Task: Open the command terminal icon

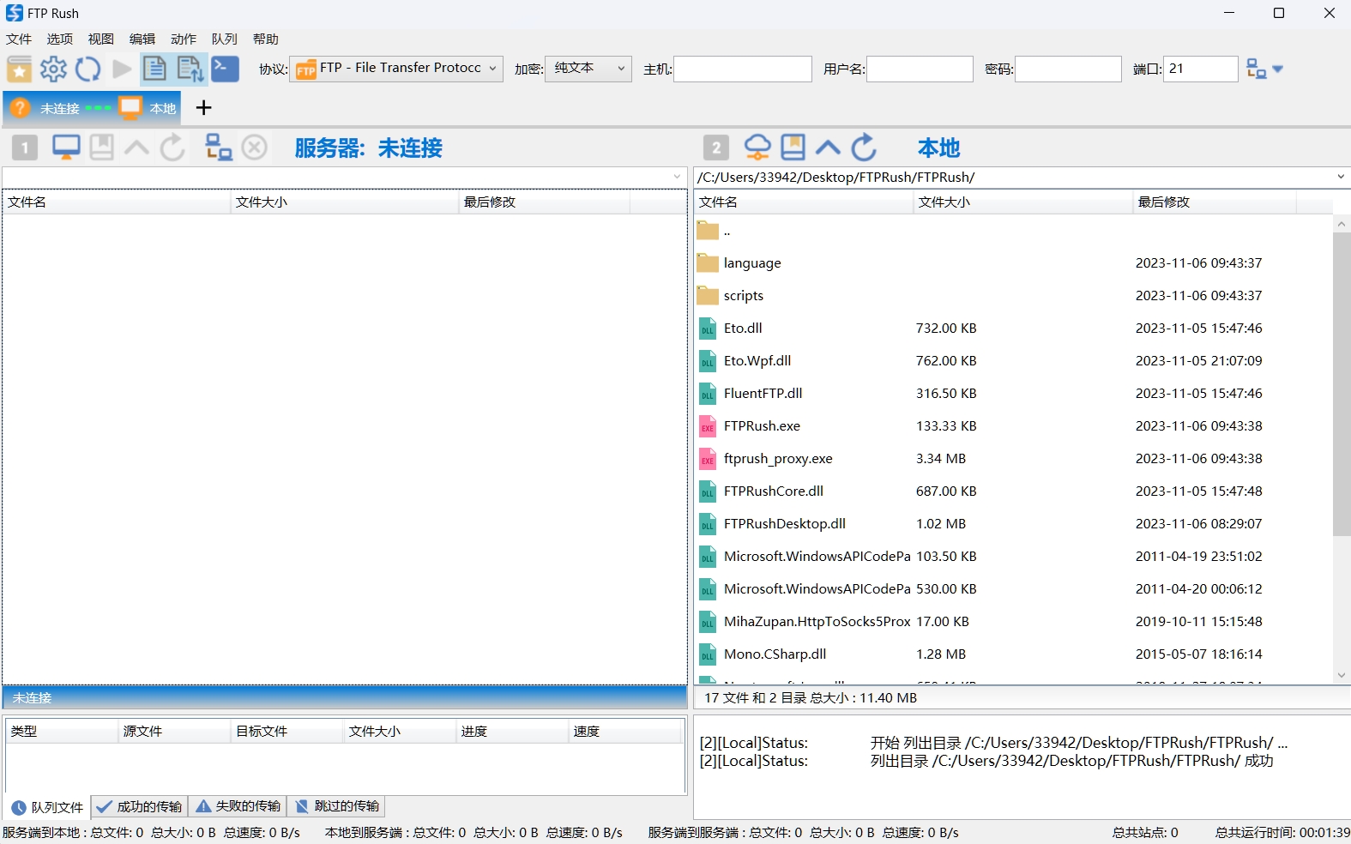Action: pos(225,69)
